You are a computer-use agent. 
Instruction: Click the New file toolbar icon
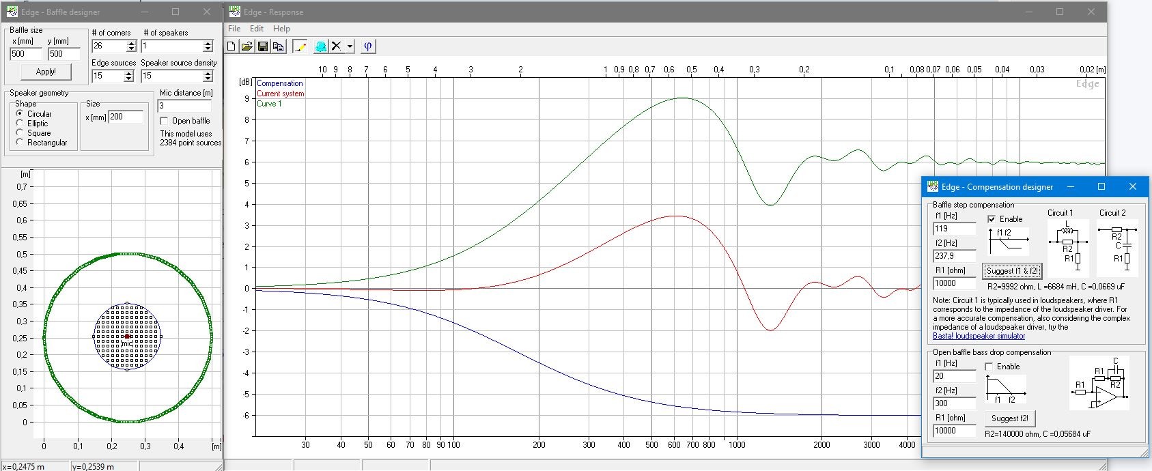231,46
